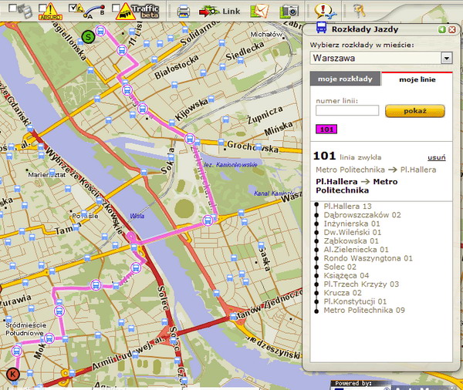Click the Absurd warning triangle icon
The width and height of the screenshot is (463, 390).
pyautogui.click(x=51, y=12)
